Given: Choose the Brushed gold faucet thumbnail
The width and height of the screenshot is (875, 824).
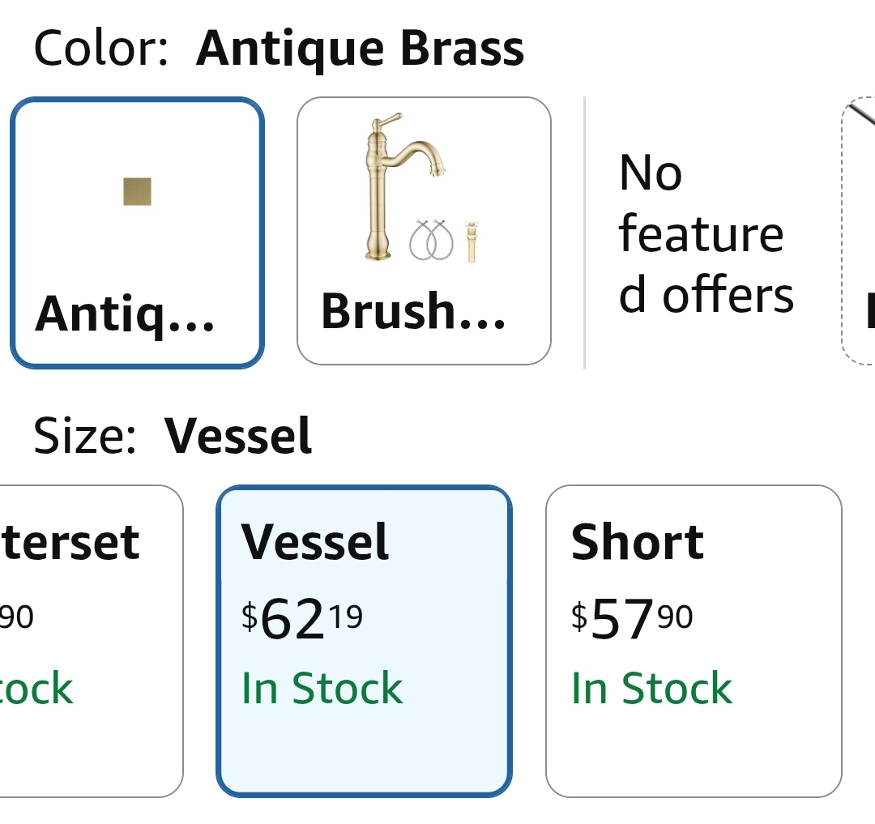Looking at the screenshot, I should tap(405, 186).
